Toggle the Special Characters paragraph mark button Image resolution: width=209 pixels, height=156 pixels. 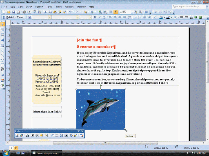(x=116, y=12)
